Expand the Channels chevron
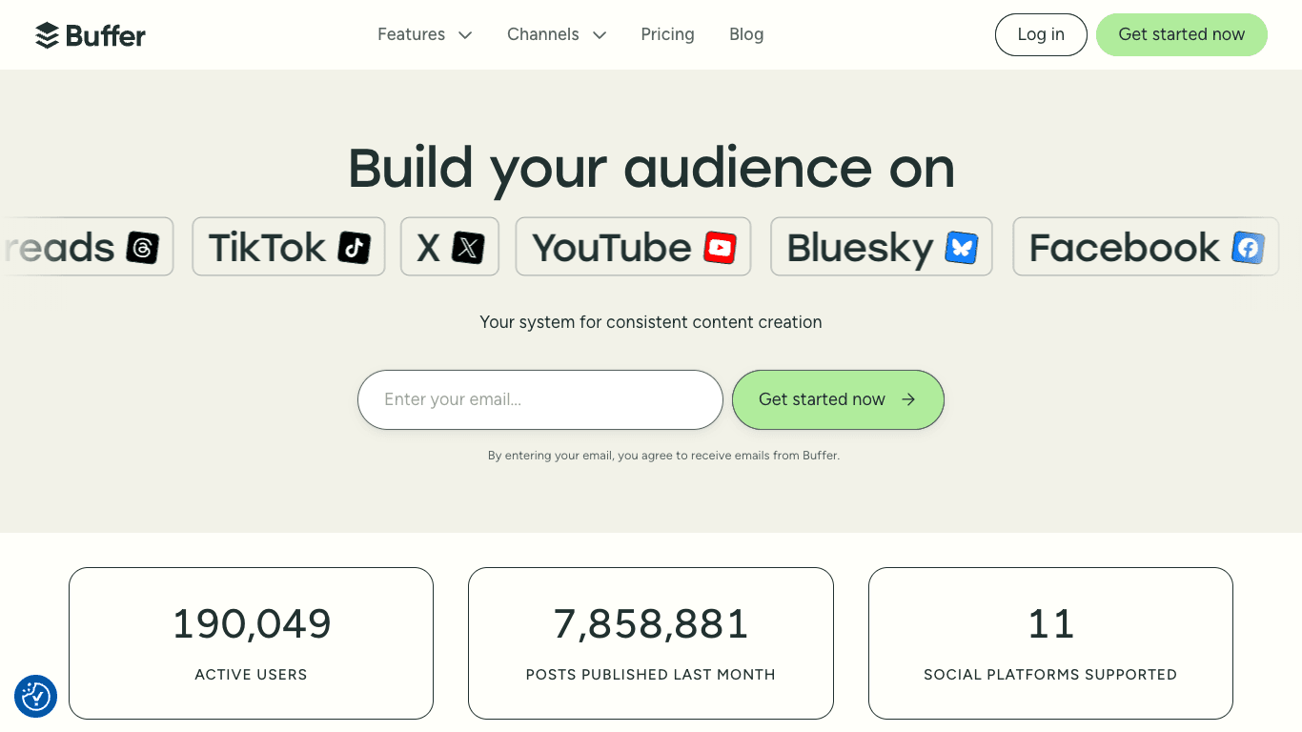The width and height of the screenshot is (1302, 732). (x=600, y=35)
